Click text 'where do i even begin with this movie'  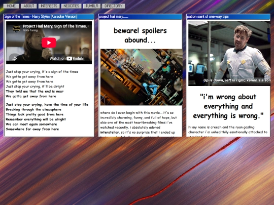[130, 112]
